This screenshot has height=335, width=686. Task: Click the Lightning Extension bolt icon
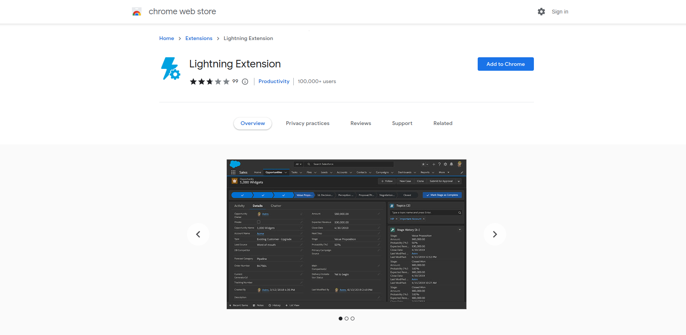pyautogui.click(x=170, y=68)
